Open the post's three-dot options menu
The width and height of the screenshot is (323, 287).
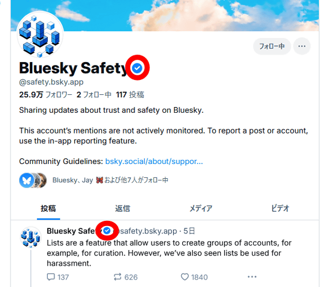[252, 277]
